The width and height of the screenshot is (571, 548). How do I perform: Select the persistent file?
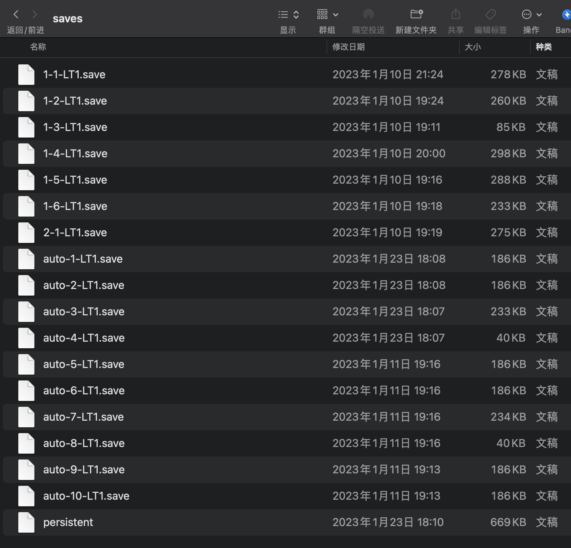(68, 522)
